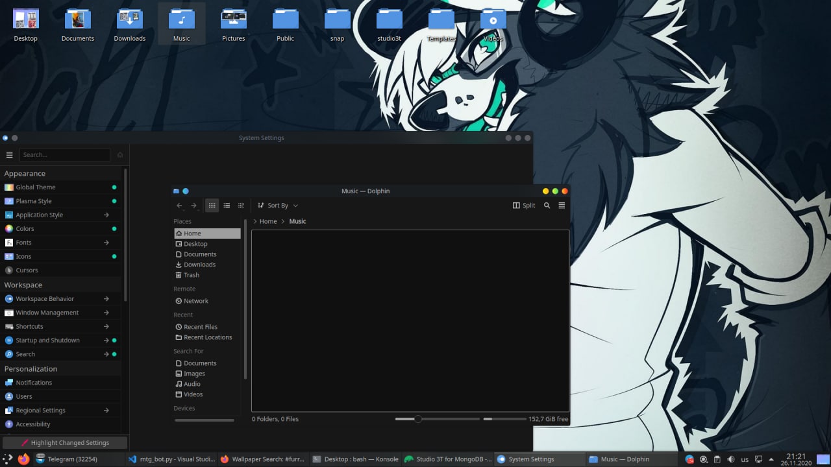831x467 pixels.
Task: Switch to Studio 3T taskbar entry
Action: pyautogui.click(x=447, y=459)
